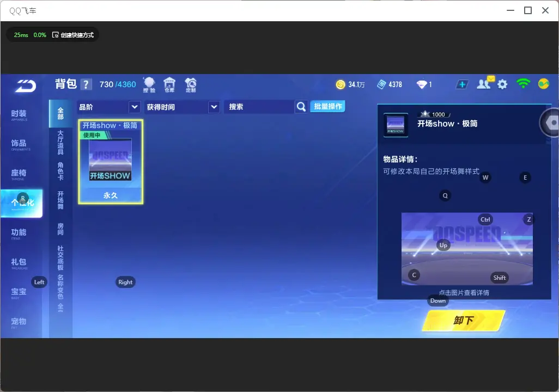Select the 时装 apparel category

pos(19,115)
